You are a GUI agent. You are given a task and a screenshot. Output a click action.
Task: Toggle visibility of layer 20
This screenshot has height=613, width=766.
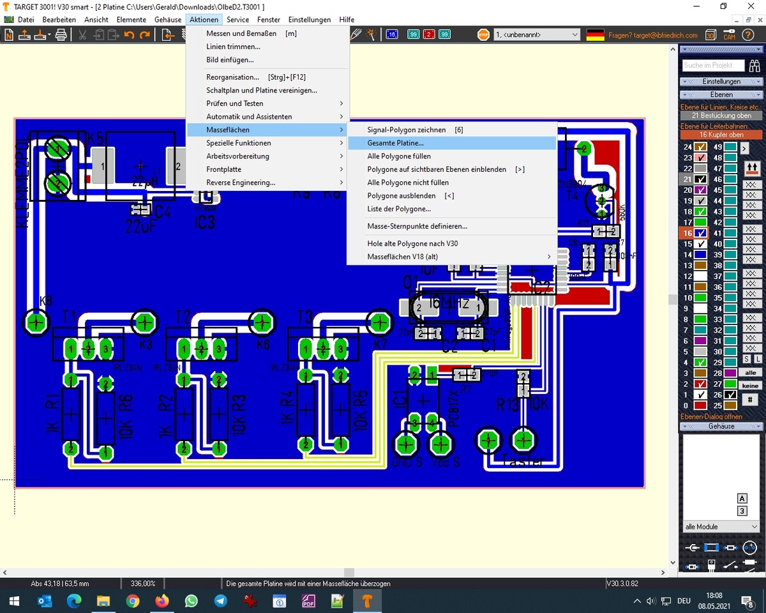700,190
